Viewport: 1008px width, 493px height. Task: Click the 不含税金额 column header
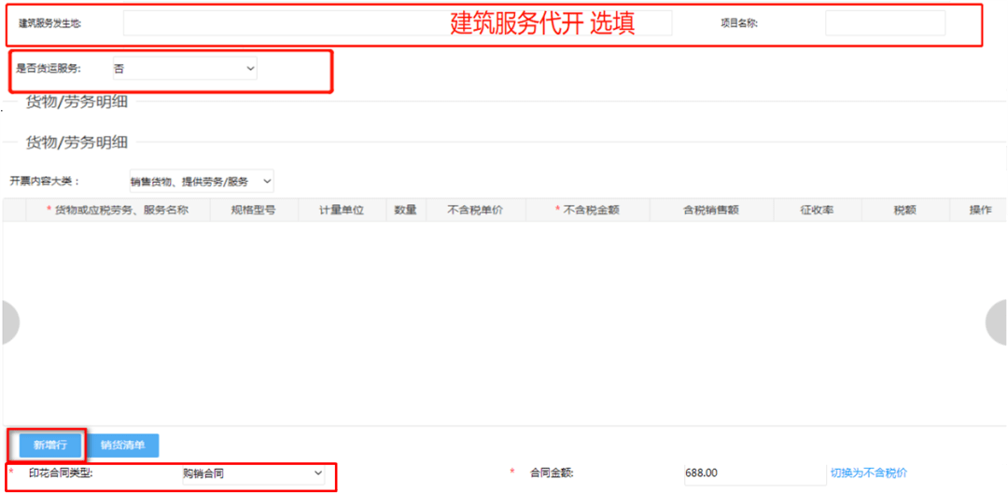point(588,210)
